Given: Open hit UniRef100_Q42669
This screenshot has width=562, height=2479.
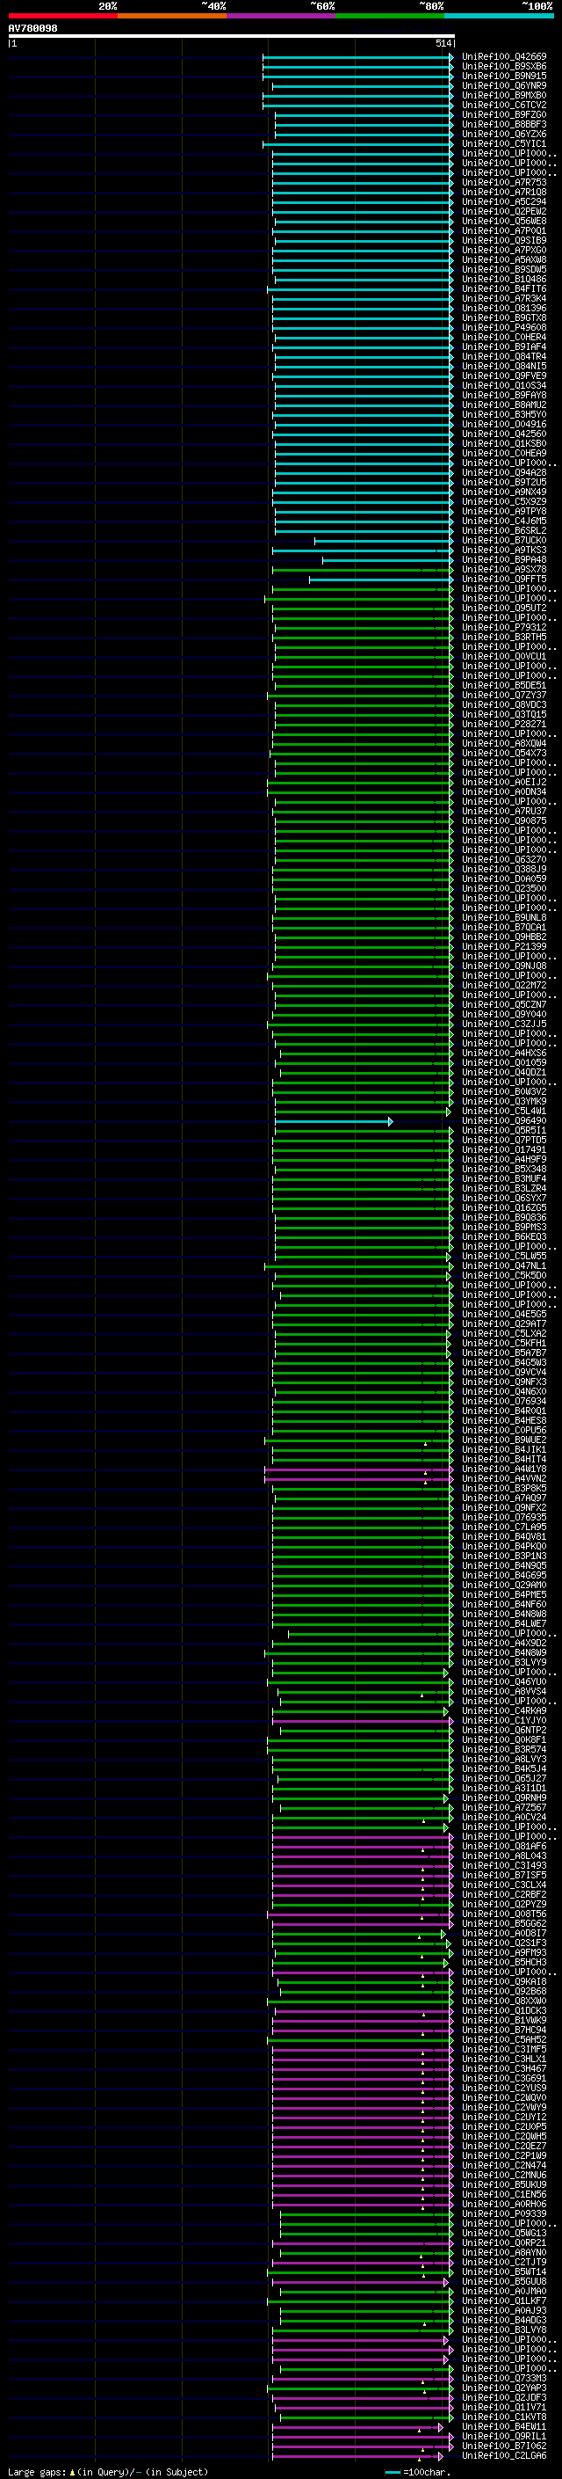Looking at the screenshot, I should [503, 57].
